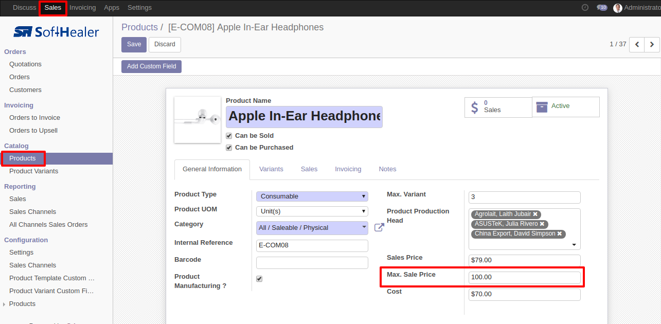The height and width of the screenshot is (324, 661).
Task: Select Products under Catalog
Action: click(x=23, y=158)
